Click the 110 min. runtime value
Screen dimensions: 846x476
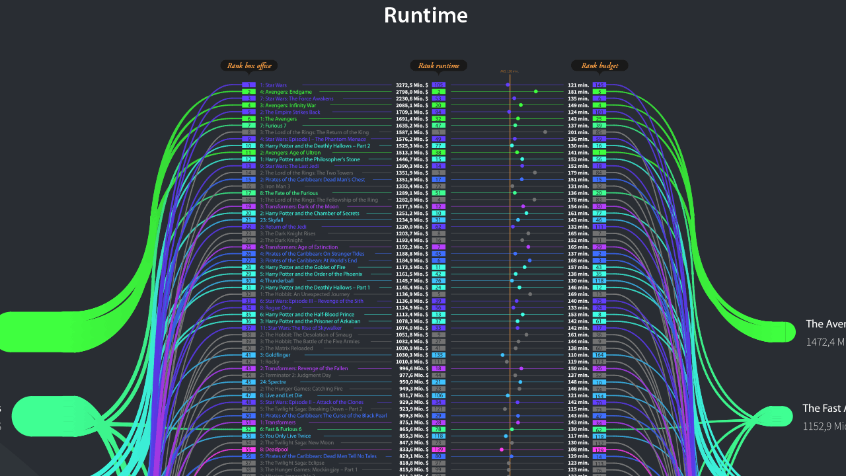[578, 355]
